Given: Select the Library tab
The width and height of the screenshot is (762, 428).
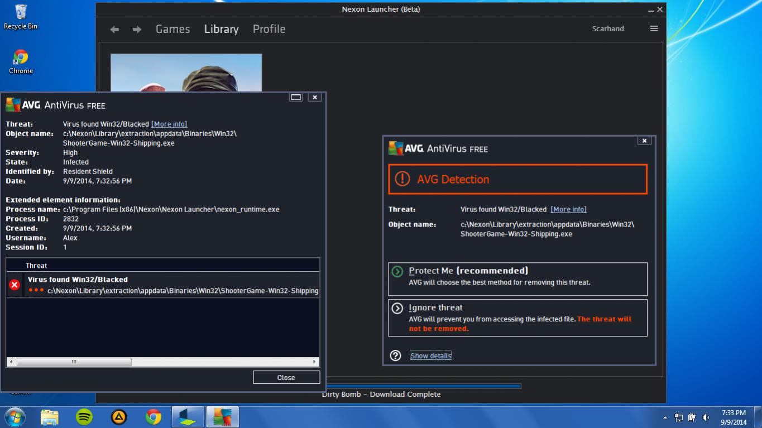Looking at the screenshot, I should coord(221,29).
